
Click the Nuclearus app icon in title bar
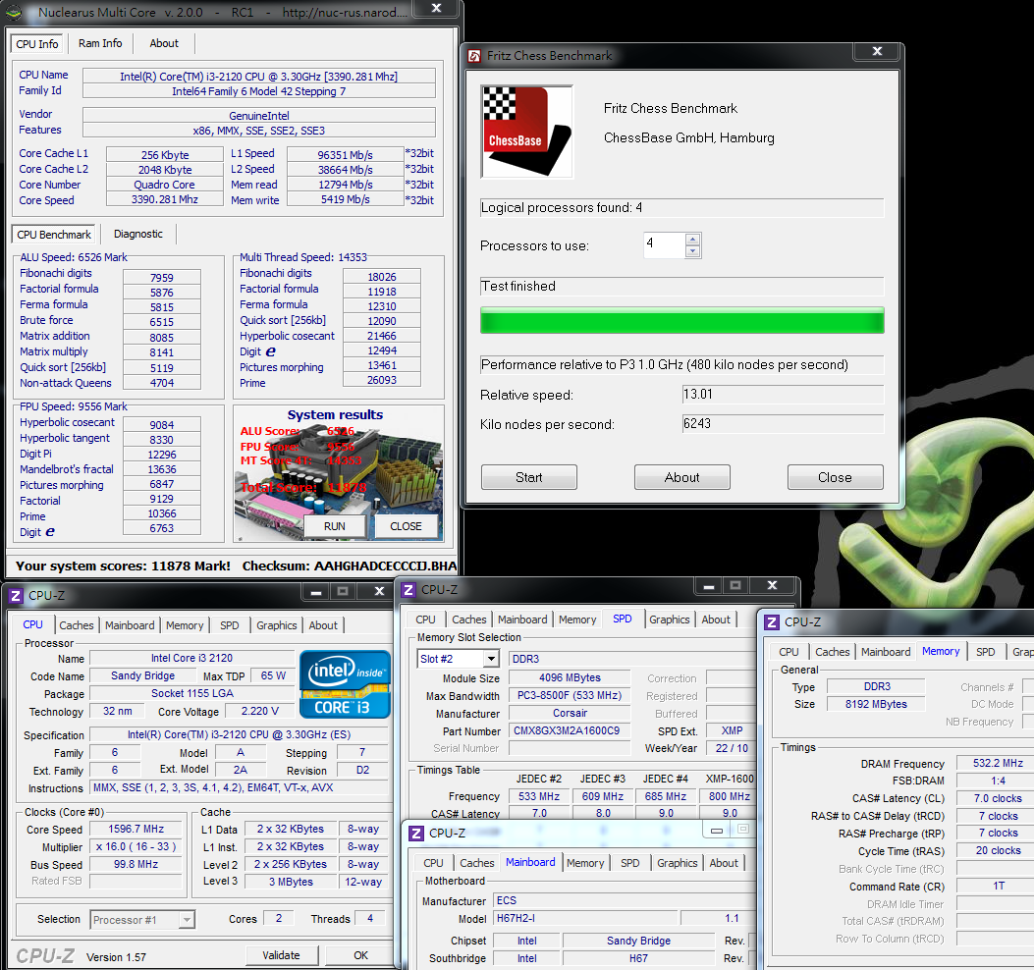point(14,12)
